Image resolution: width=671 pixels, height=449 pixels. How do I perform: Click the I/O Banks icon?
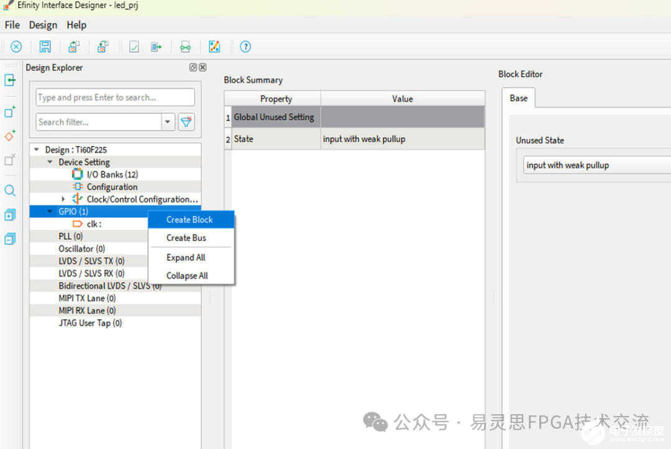click(x=78, y=174)
